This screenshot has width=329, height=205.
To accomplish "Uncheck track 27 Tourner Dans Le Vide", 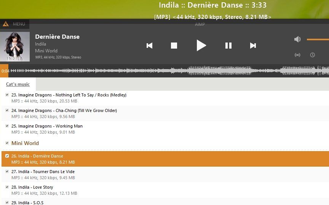I will 7,171.
